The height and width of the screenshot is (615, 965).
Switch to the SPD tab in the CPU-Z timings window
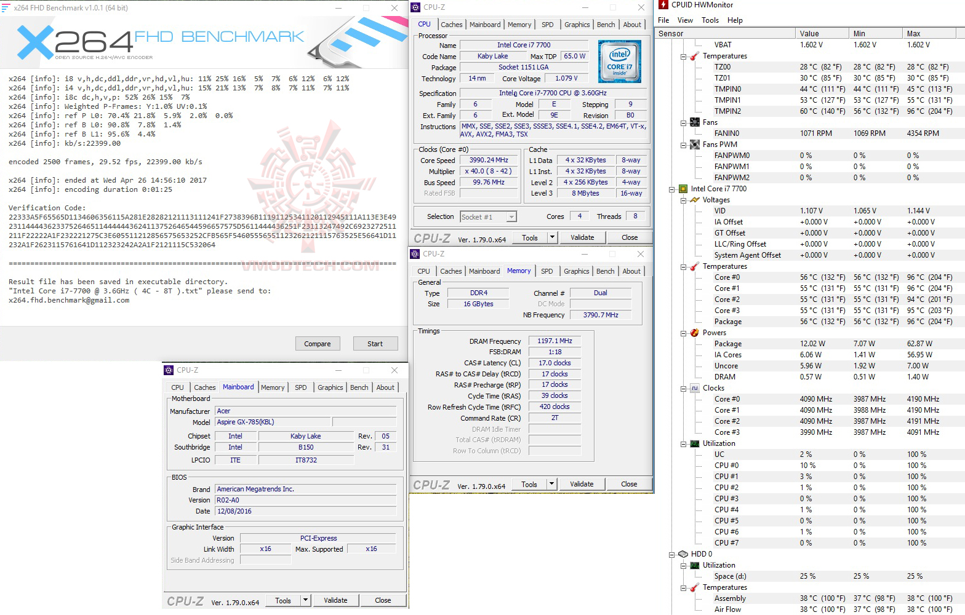pyautogui.click(x=547, y=271)
